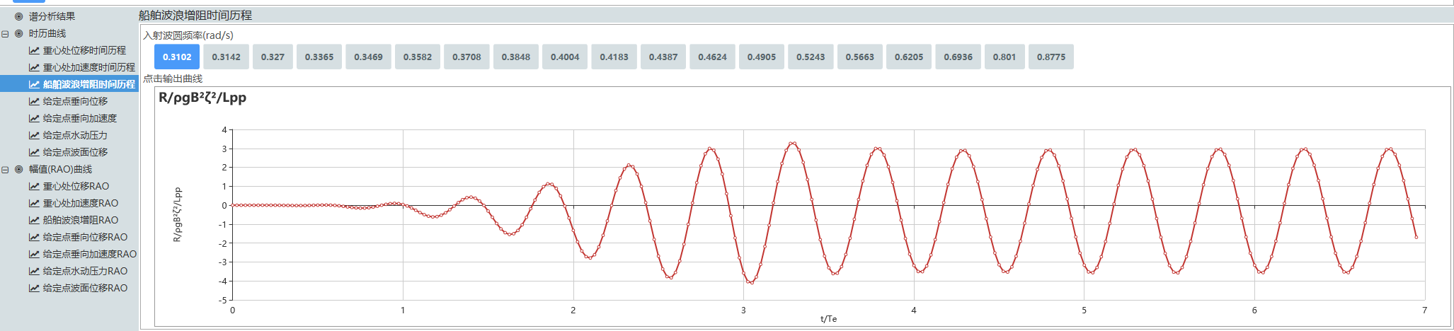
Task: Select the 时历曲线 radio bullet
Action: click(19, 33)
